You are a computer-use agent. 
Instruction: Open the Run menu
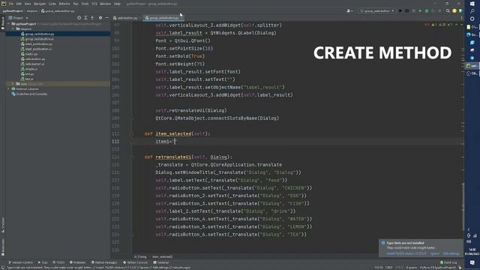point(76,4)
